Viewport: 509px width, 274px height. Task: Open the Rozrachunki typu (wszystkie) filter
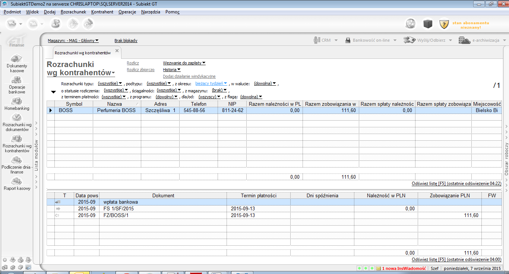[110, 84]
